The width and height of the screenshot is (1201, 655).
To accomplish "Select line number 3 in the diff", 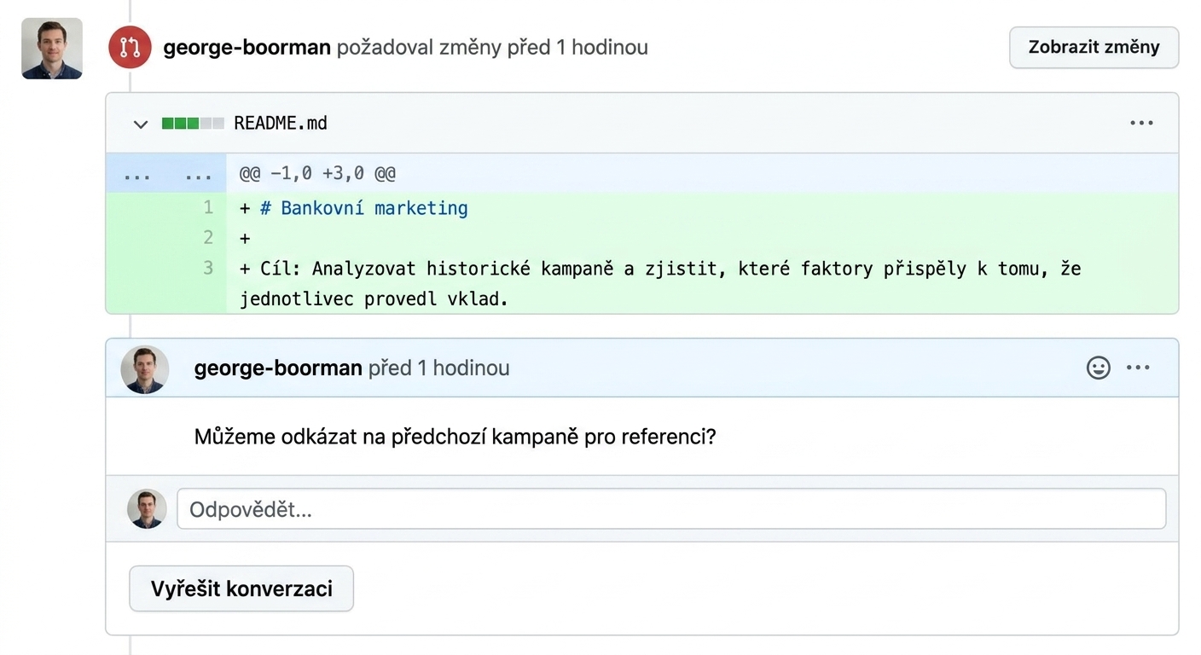I will [x=208, y=268].
